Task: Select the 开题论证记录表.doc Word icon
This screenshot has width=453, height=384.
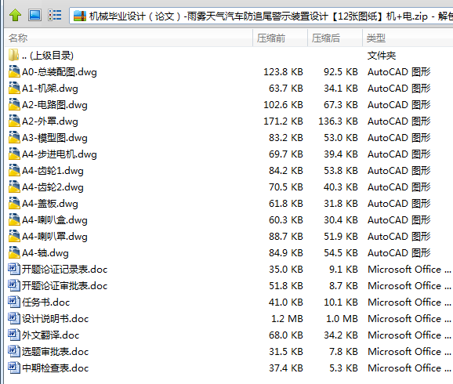Action: click(x=14, y=269)
